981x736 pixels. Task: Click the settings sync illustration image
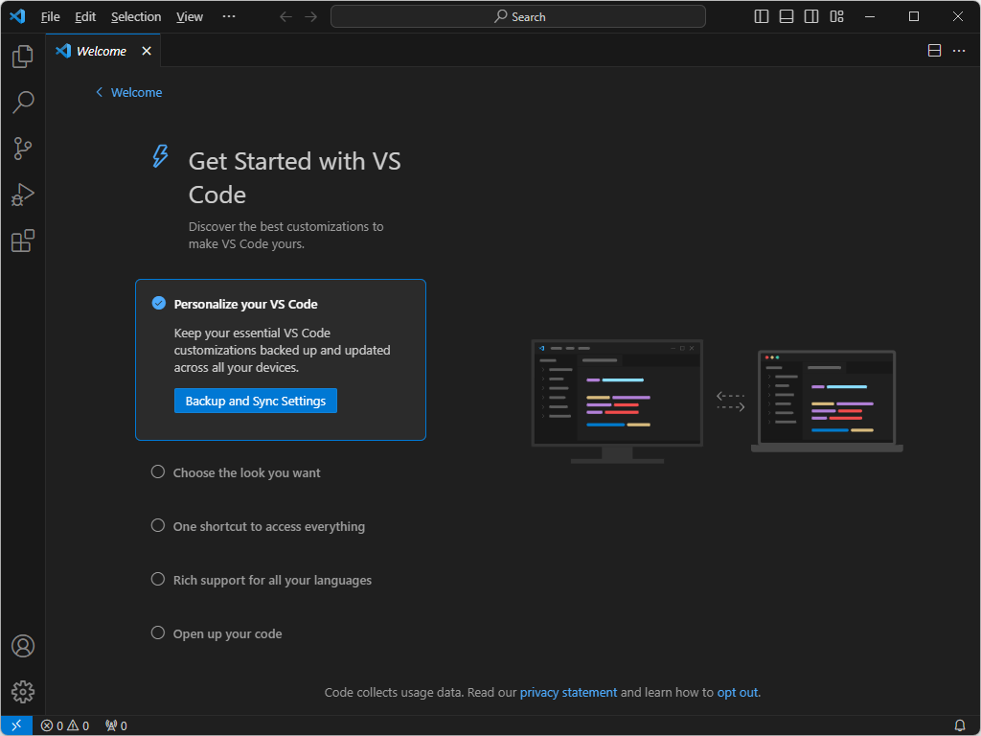click(x=717, y=402)
